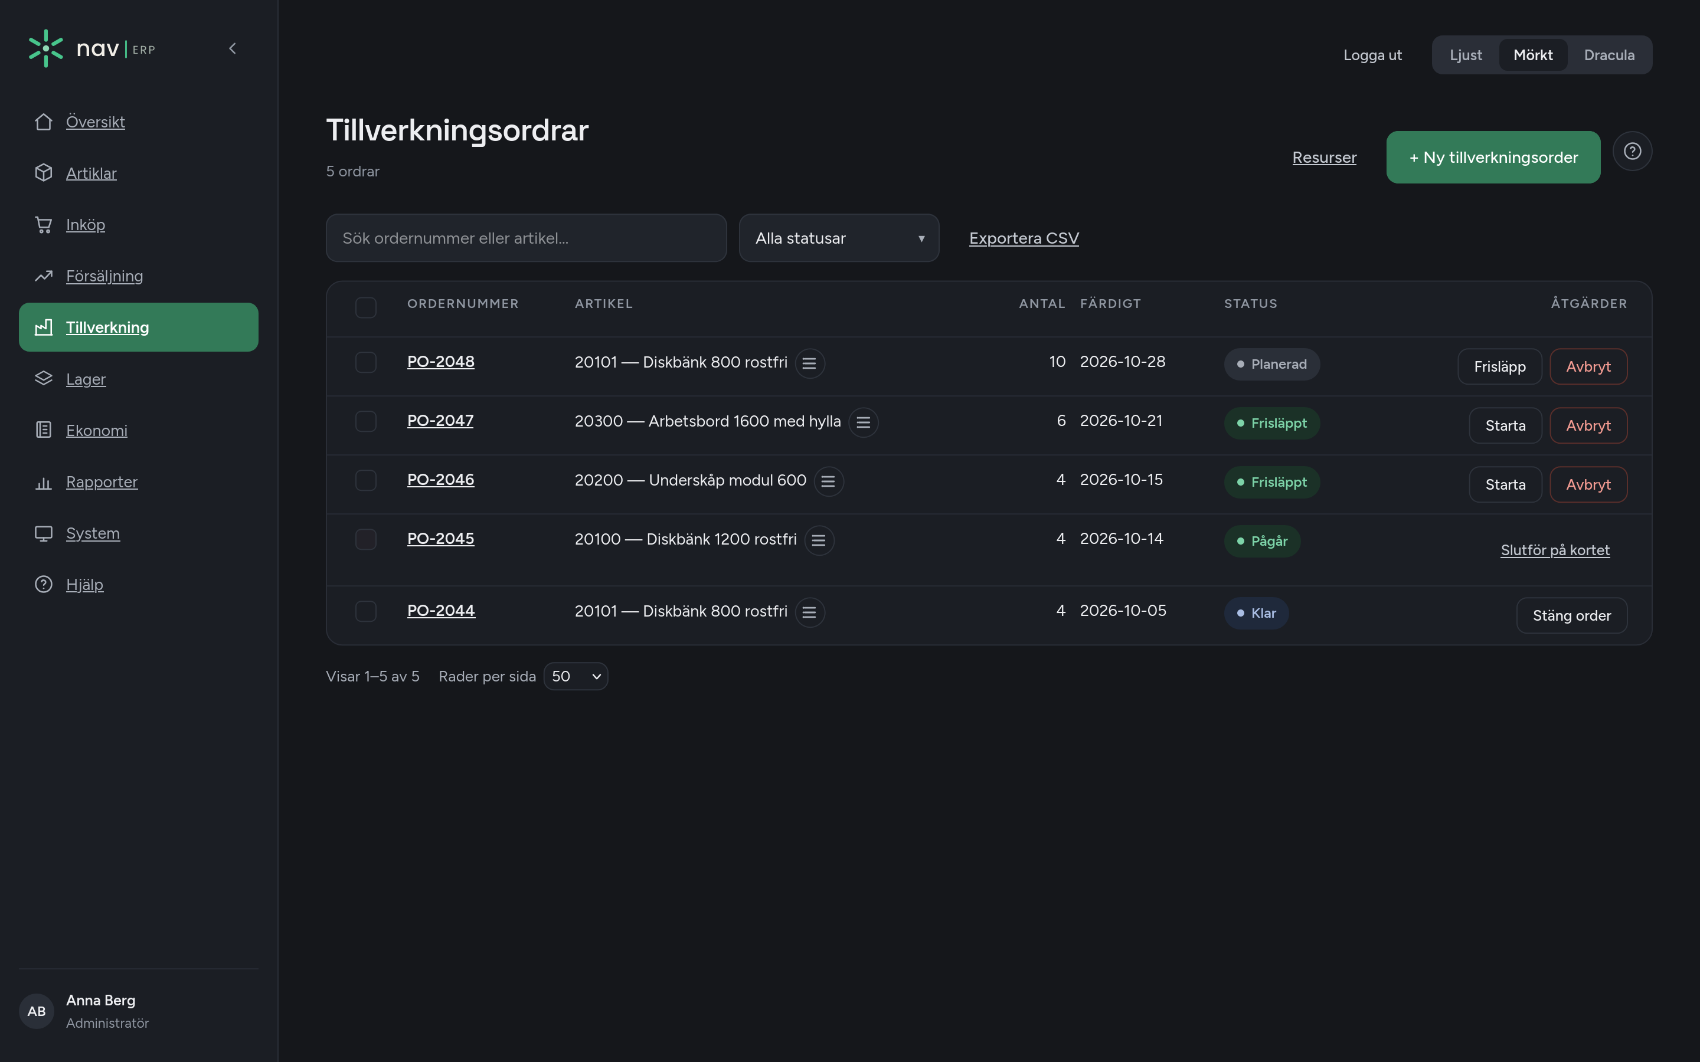Image resolution: width=1700 pixels, height=1062 pixels.
Task: Click Frisläpp for order PO-2048
Action: pos(1499,366)
